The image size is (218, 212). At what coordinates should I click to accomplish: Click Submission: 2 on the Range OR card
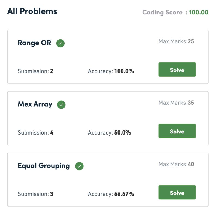pyautogui.click(x=35, y=71)
